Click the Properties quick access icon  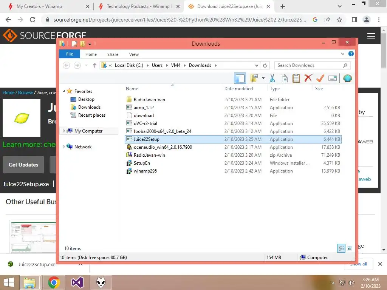74,44
